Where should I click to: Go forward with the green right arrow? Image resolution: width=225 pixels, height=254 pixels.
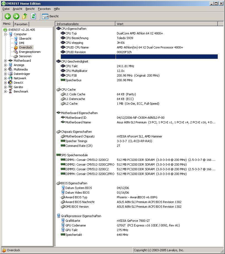coord(16,16)
